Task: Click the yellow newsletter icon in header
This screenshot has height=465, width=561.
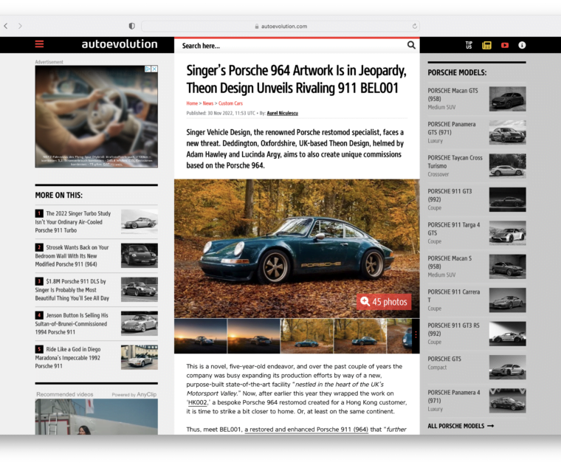Action: [486, 45]
